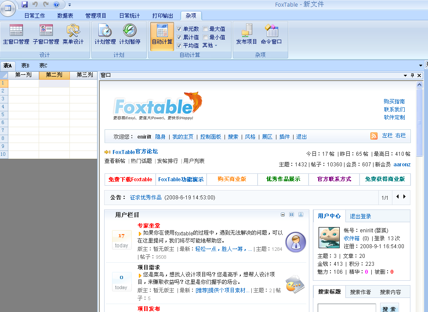Screen dimensions: 428x312
Task: Select row header 5 in table
Action: [4, 114]
